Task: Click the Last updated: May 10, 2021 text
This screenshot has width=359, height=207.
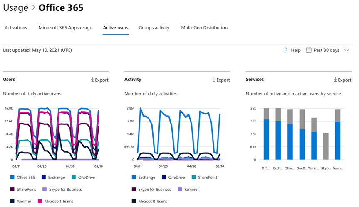Action: click(x=37, y=50)
